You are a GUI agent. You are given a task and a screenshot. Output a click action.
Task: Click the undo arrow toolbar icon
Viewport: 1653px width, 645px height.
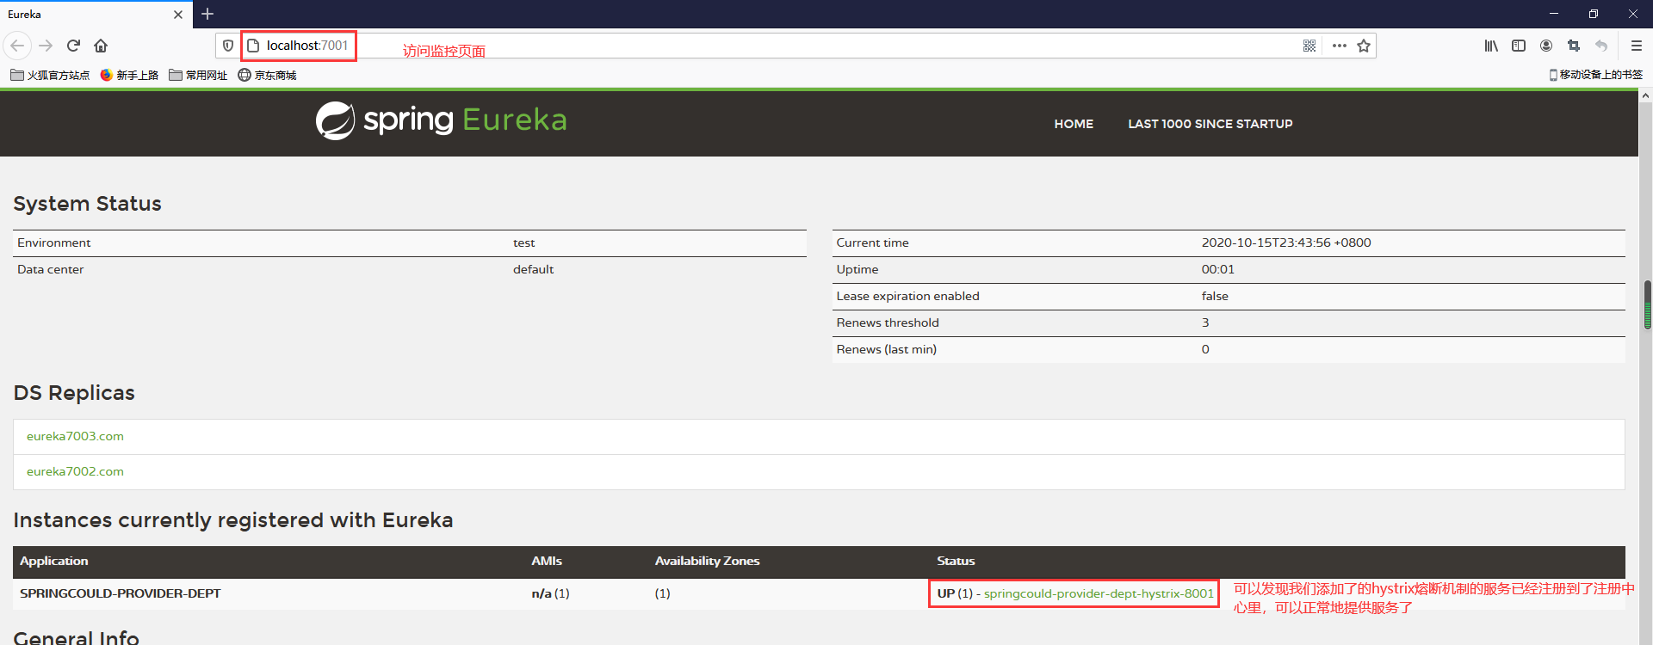point(1601,46)
